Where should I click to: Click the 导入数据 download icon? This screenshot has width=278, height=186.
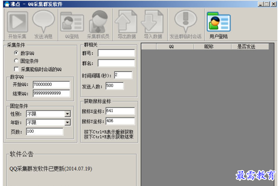[152, 21]
